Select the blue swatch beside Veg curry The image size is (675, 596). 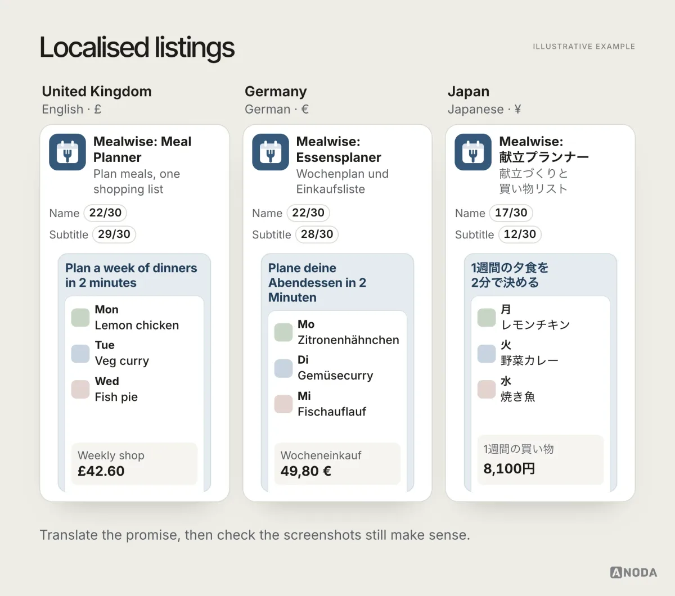point(80,354)
